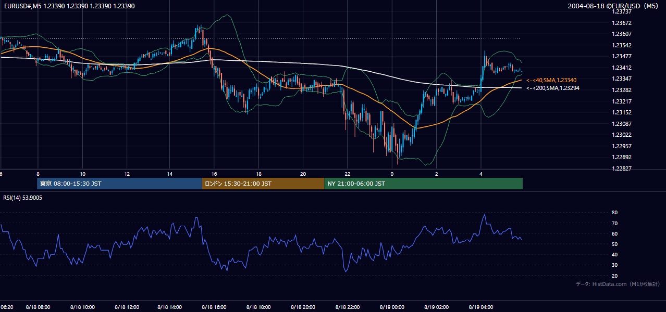
Task: Click RSI level 20 on scale
Action: [x=614, y=276]
